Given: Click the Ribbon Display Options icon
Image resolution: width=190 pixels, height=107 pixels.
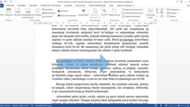Looking at the screenshot, I should click(181, 2).
